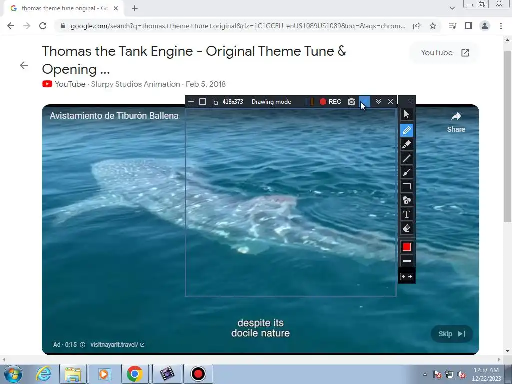Click the muted volume tray icon
The height and width of the screenshot is (384, 512).
(462, 374)
